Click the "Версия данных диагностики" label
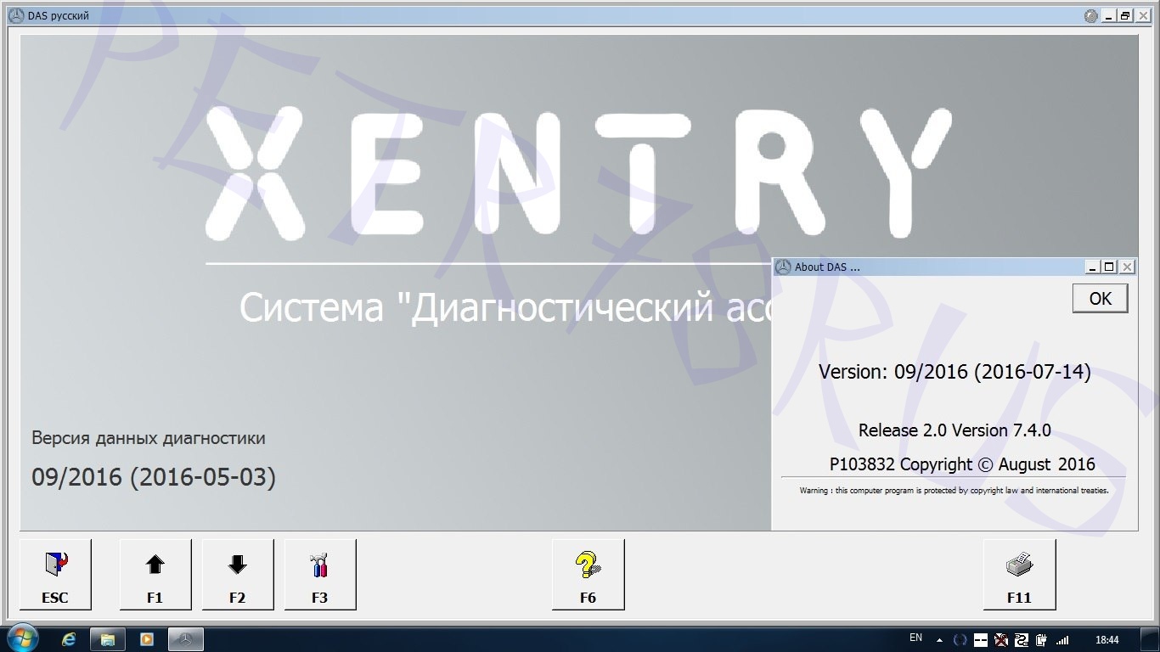The image size is (1160, 652). click(149, 438)
